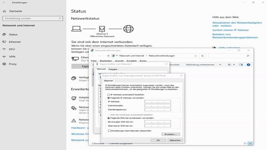Open the Datei menu
The image size is (267, 150).
[93, 61]
